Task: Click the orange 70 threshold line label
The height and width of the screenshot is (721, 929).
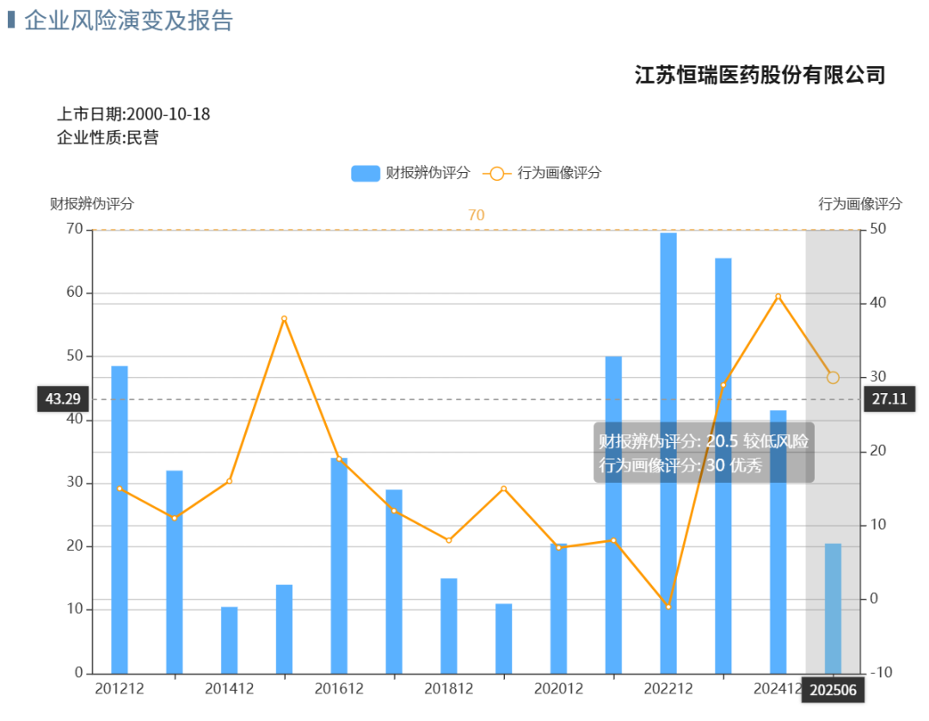Action: [x=477, y=215]
